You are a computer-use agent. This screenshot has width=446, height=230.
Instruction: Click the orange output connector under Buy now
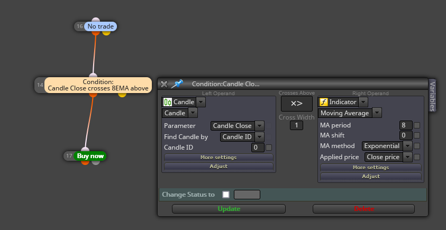tap(85, 162)
